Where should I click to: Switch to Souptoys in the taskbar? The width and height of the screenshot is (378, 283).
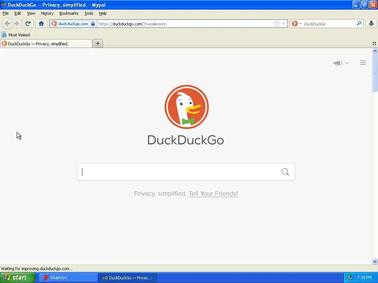pyautogui.click(x=68, y=277)
